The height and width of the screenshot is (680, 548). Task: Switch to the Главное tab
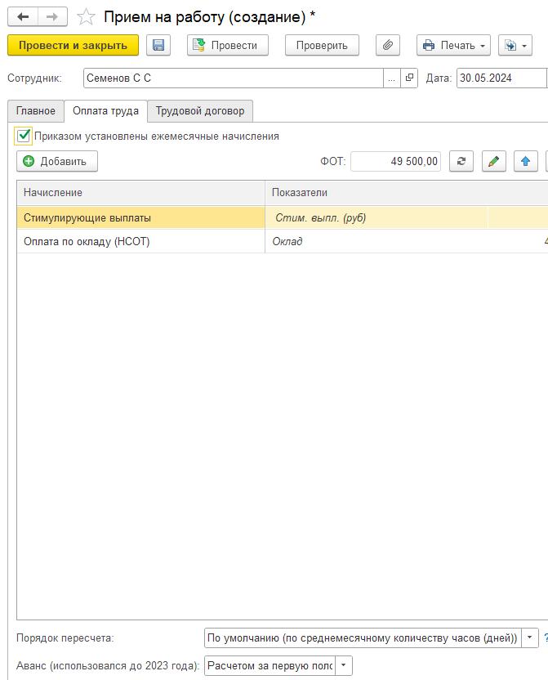point(36,111)
